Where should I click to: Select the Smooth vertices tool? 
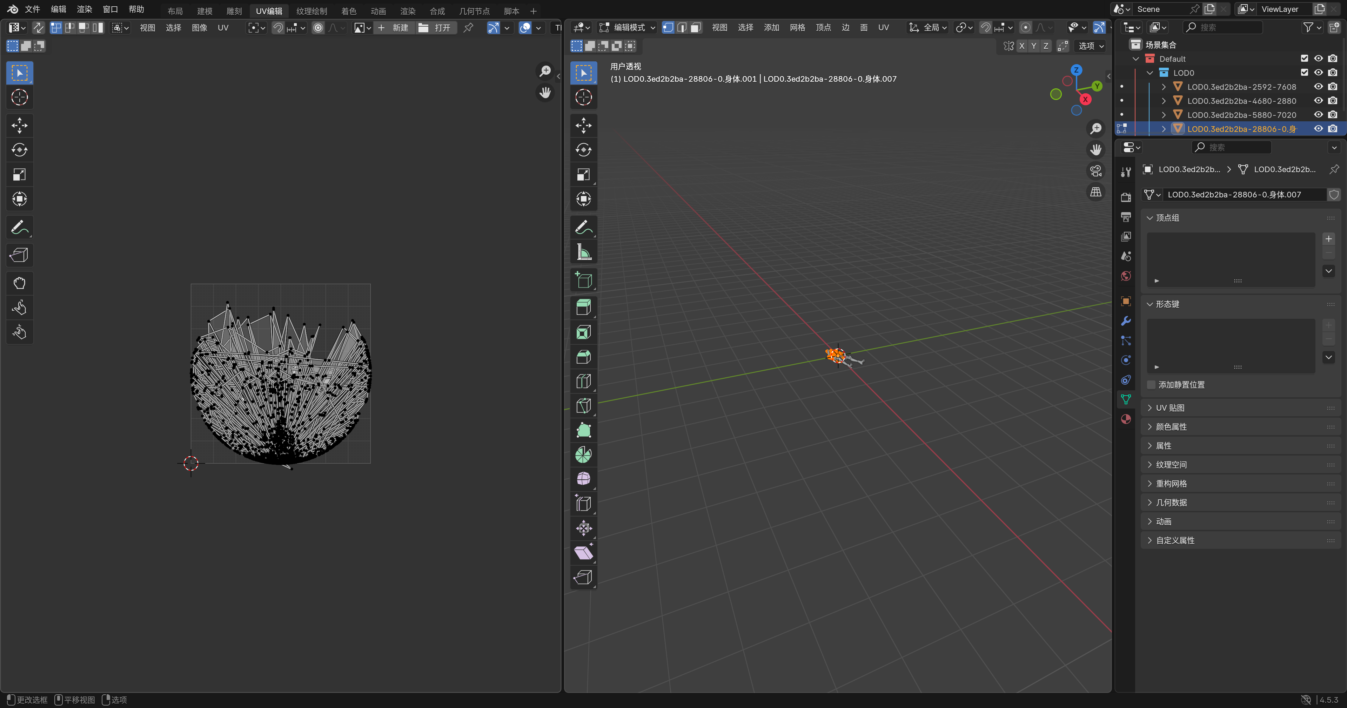point(584,479)
